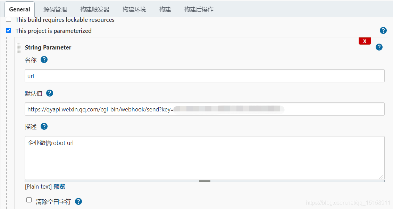
Task: Switch to the 源码管理 tab
Action: tap(55, 9)
